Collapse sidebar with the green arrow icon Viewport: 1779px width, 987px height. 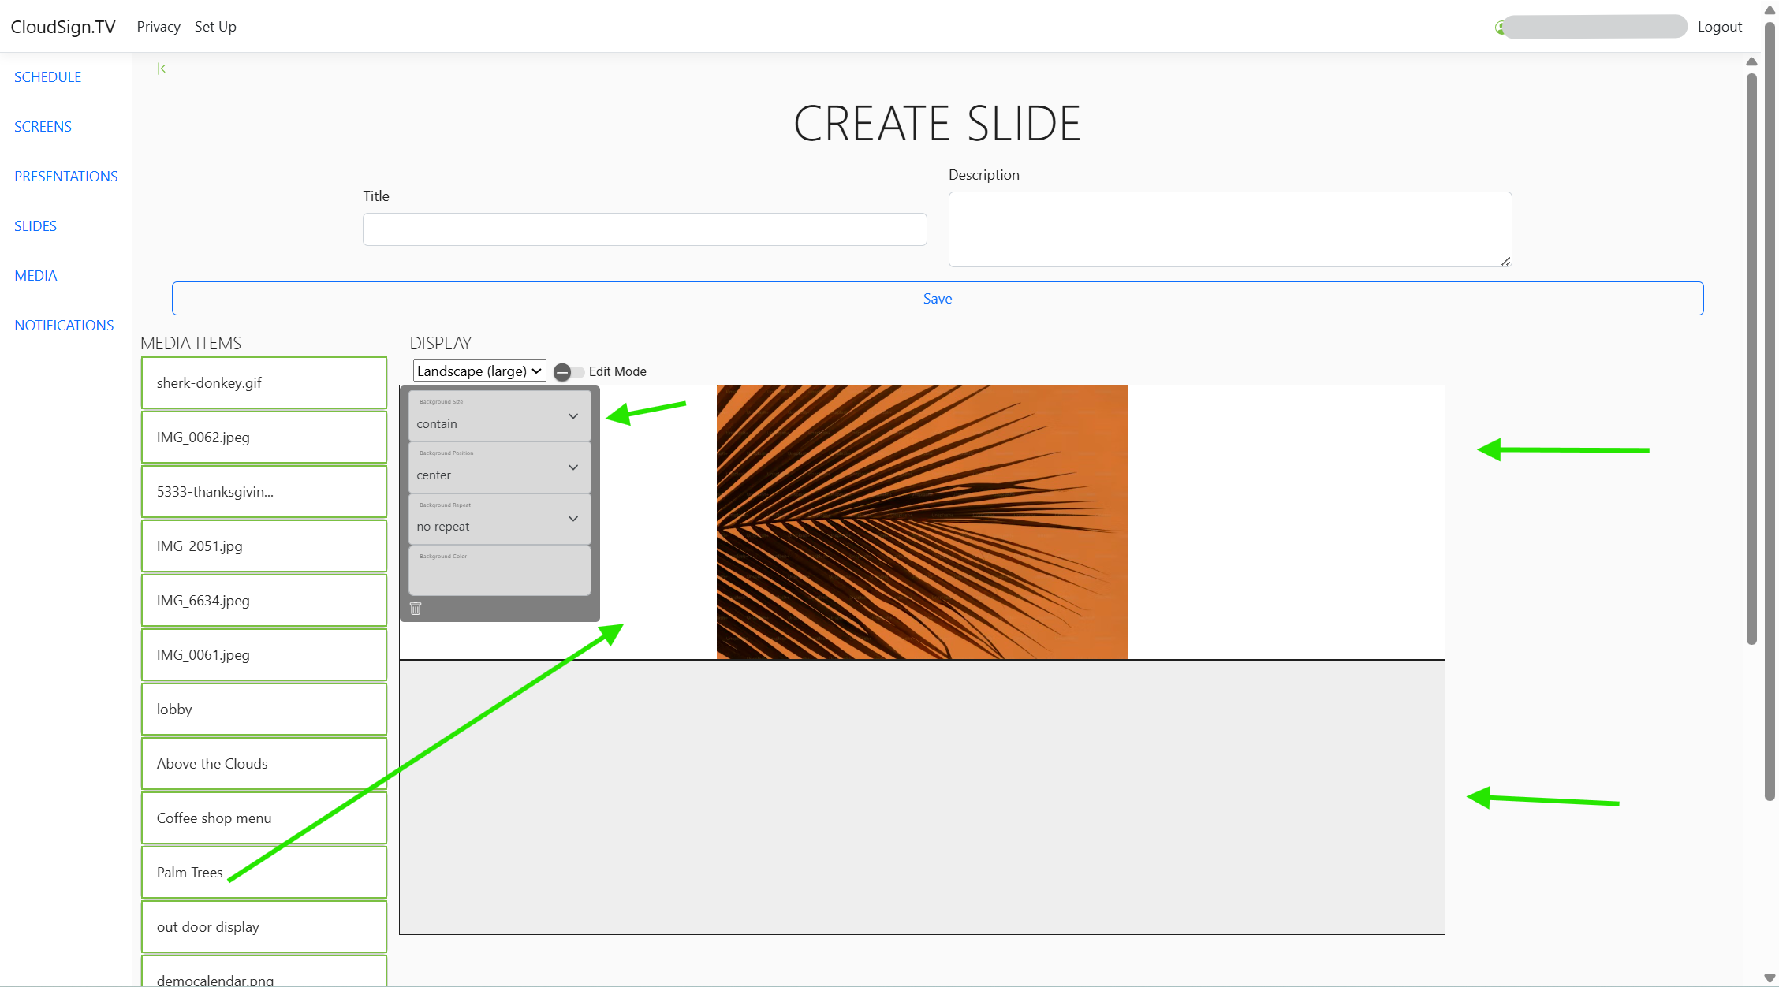(x=162, y=69)
